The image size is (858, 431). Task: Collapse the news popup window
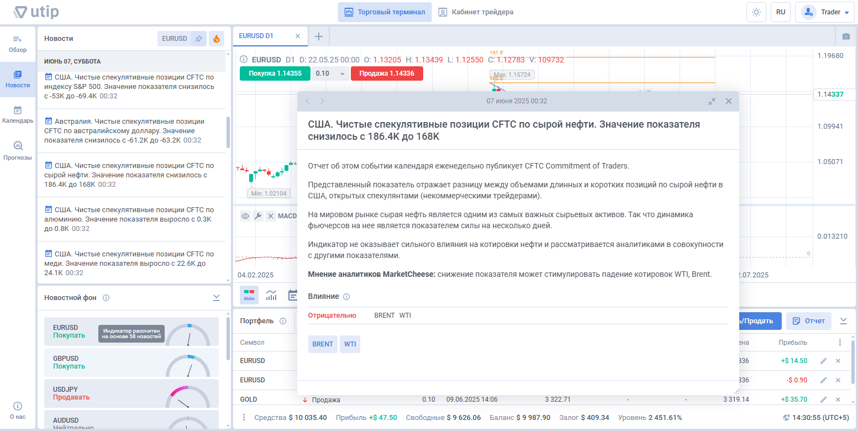(712, 101)
